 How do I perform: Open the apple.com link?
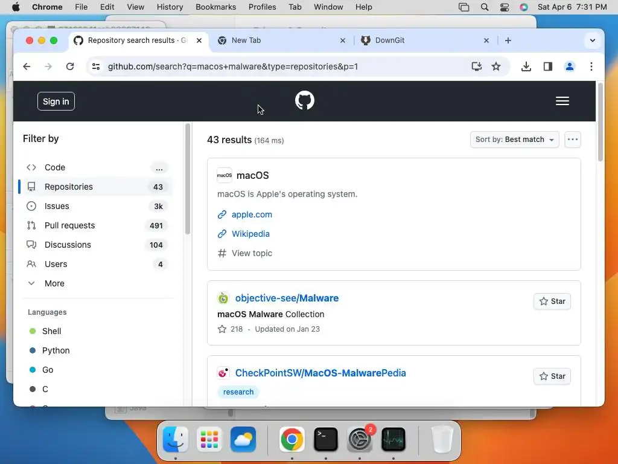[x=252, y=214]
